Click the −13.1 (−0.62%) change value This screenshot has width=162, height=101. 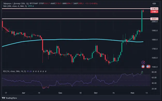91,4
